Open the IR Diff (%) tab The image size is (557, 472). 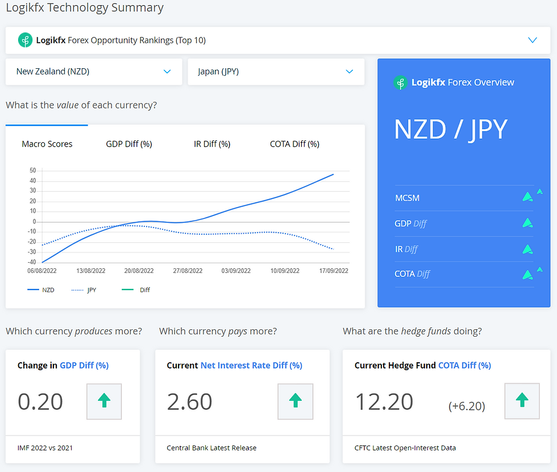211,144
